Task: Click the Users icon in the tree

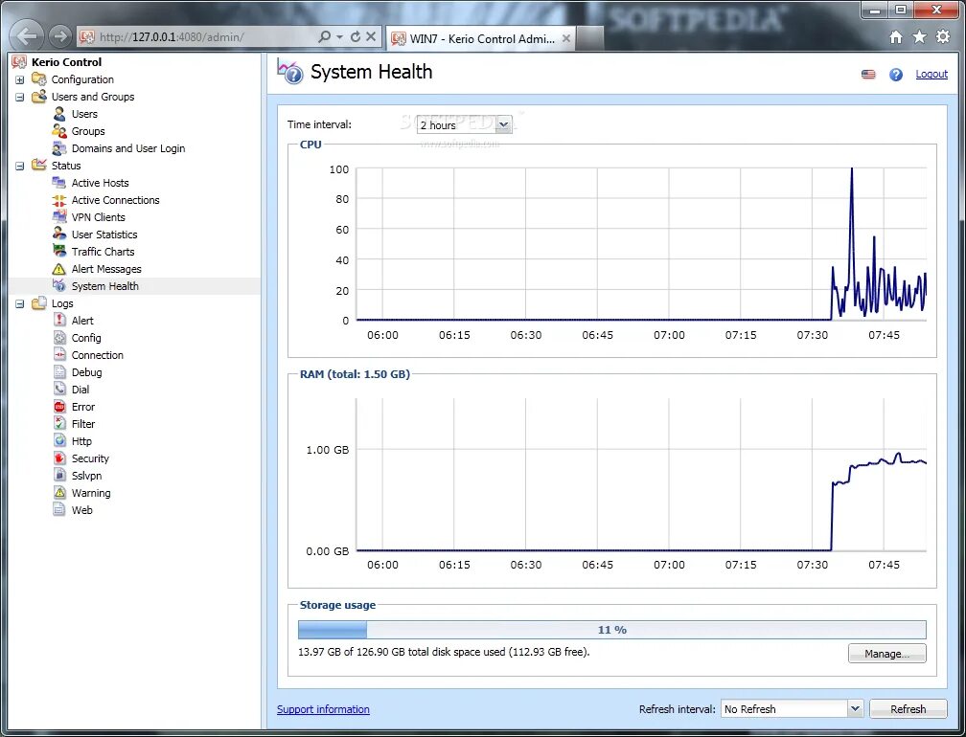Action: coord(59,114)
